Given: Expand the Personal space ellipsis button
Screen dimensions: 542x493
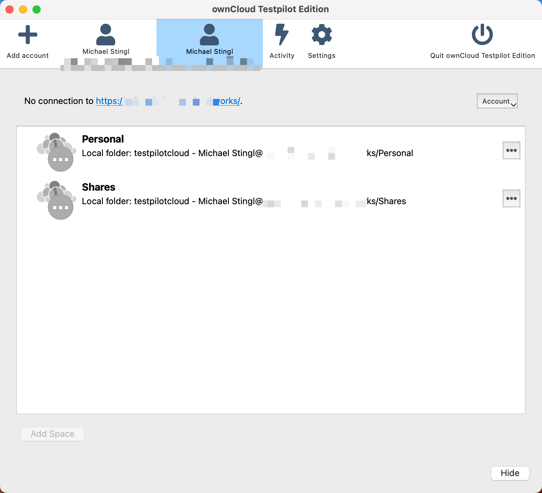Looking at the screenshot, I should (x=510, y=150).
